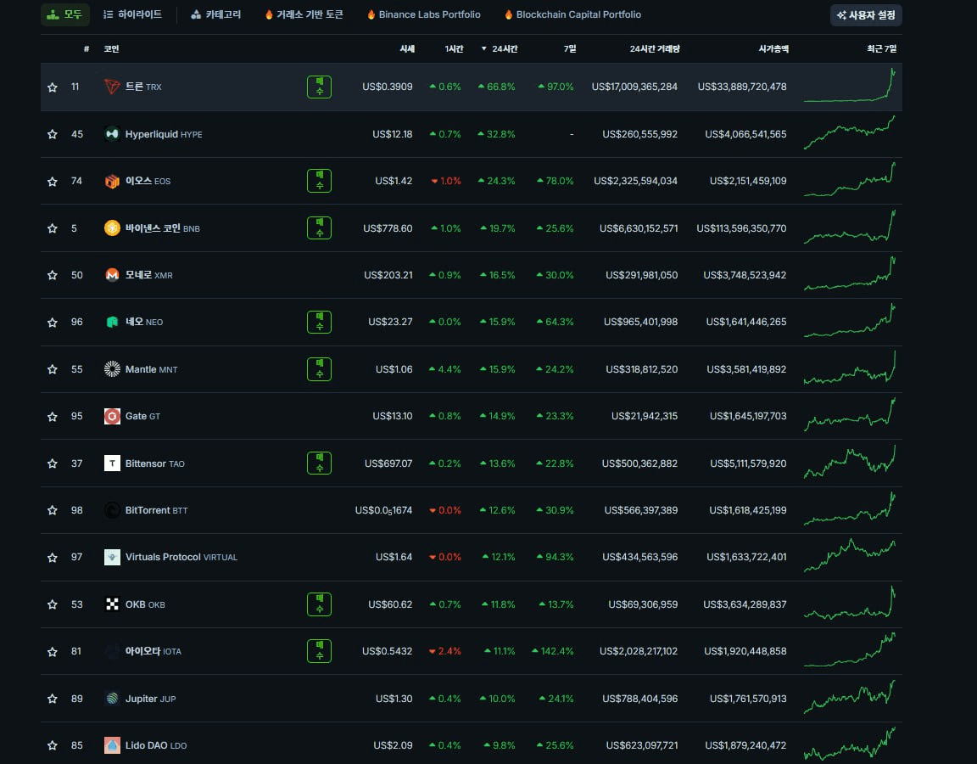This screenshot has width=977, height=764.
Task: Switch to the 하이라이트 tab
Action: coord(132,14)
